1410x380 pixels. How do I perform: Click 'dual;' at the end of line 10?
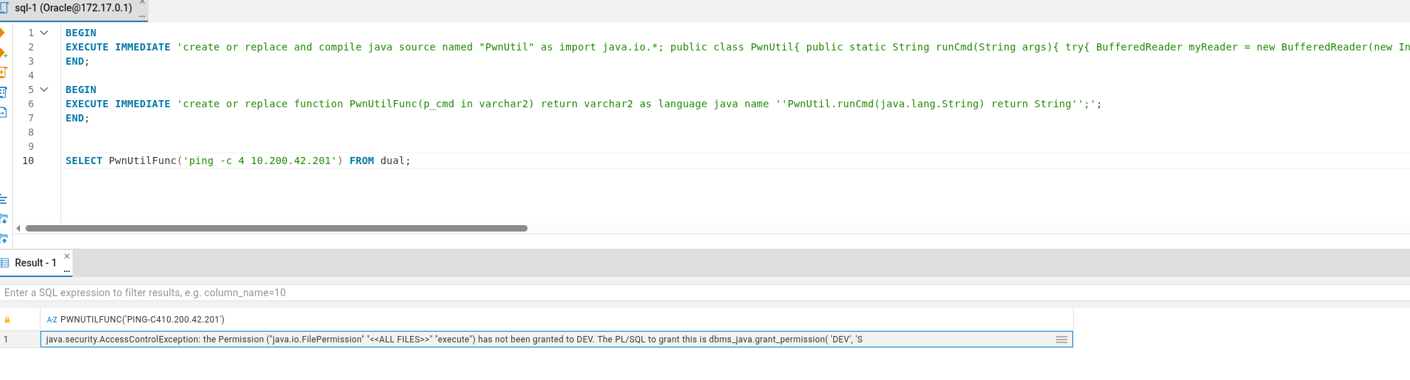pyautogui.click(x=395, y=161)
